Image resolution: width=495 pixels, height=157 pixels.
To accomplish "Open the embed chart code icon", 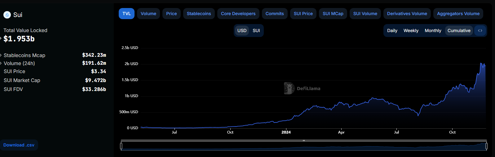I will pos(480,31).
